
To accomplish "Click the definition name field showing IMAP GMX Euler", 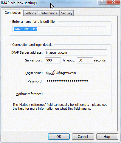I will pyautogui.click(x=60, y=29).
